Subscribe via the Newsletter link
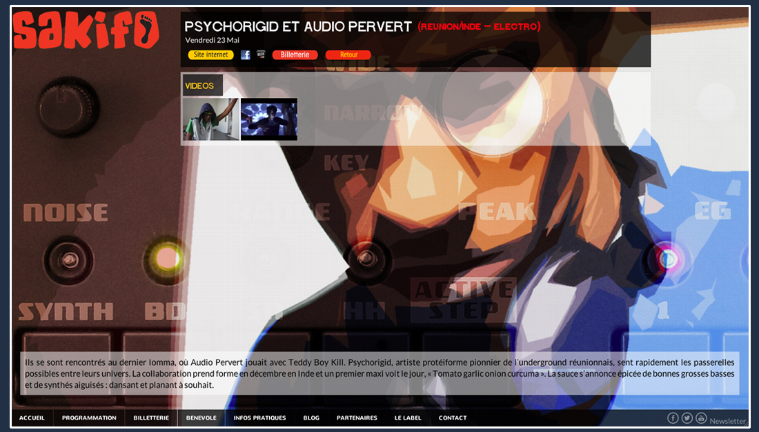This screenshot has height=432, width=759. tap(727, 421)
